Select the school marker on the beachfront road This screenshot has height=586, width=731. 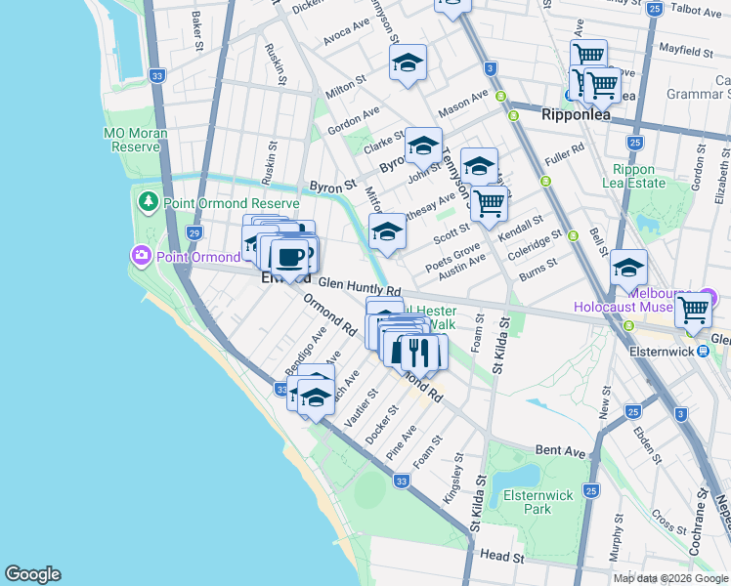tap(316, 398)
